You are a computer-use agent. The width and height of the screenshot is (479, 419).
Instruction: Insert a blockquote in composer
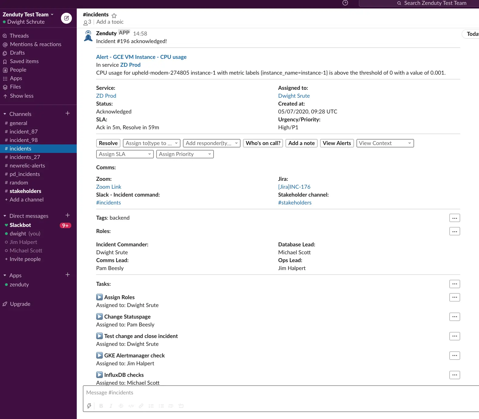pyautogui.click(x=171, y=406)
